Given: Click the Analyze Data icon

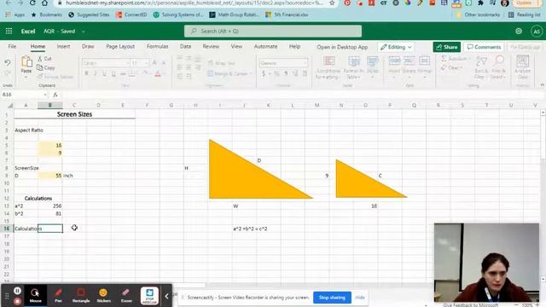Looking at the screenshot, I should click(522, 61).
